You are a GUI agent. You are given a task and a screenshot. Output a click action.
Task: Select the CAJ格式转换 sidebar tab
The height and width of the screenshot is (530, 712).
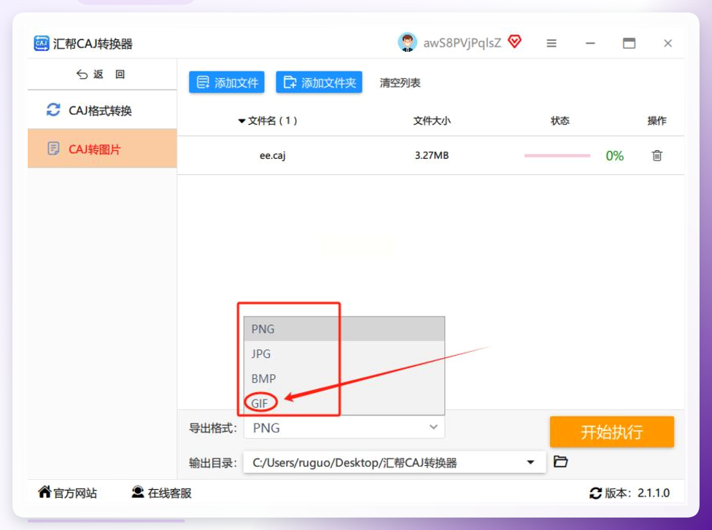pyautogui.click(x=102, y=110)
